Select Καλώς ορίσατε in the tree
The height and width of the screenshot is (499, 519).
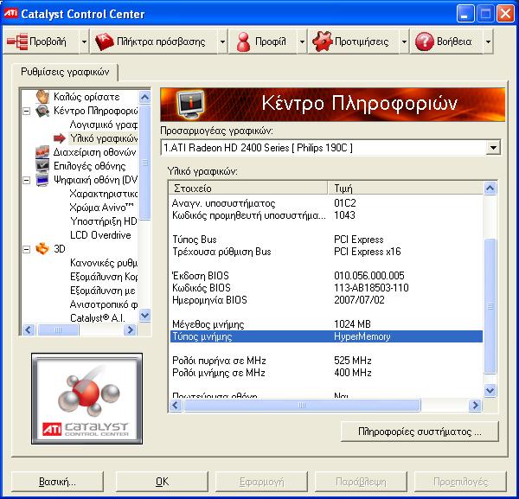(x=86, y=97)
